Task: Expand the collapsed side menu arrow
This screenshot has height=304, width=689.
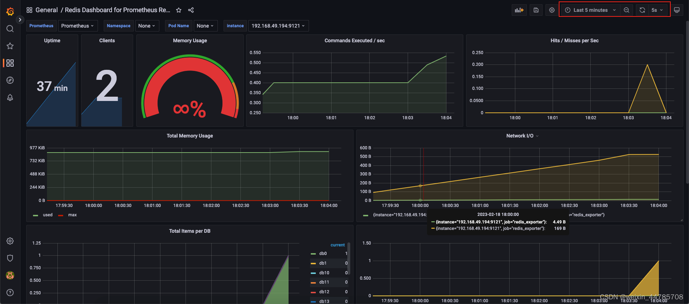Action: [x=20, y=20]
